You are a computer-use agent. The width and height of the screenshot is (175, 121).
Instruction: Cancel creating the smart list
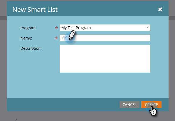[129, 105]
